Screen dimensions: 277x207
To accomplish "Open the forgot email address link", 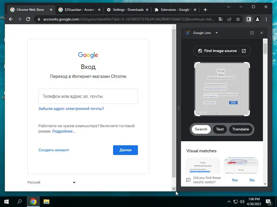I will click(x=71, y=109).
